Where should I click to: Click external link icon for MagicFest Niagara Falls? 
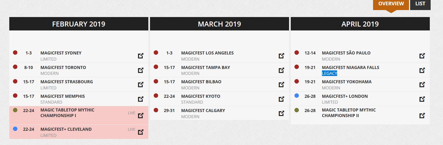(422, 70)
